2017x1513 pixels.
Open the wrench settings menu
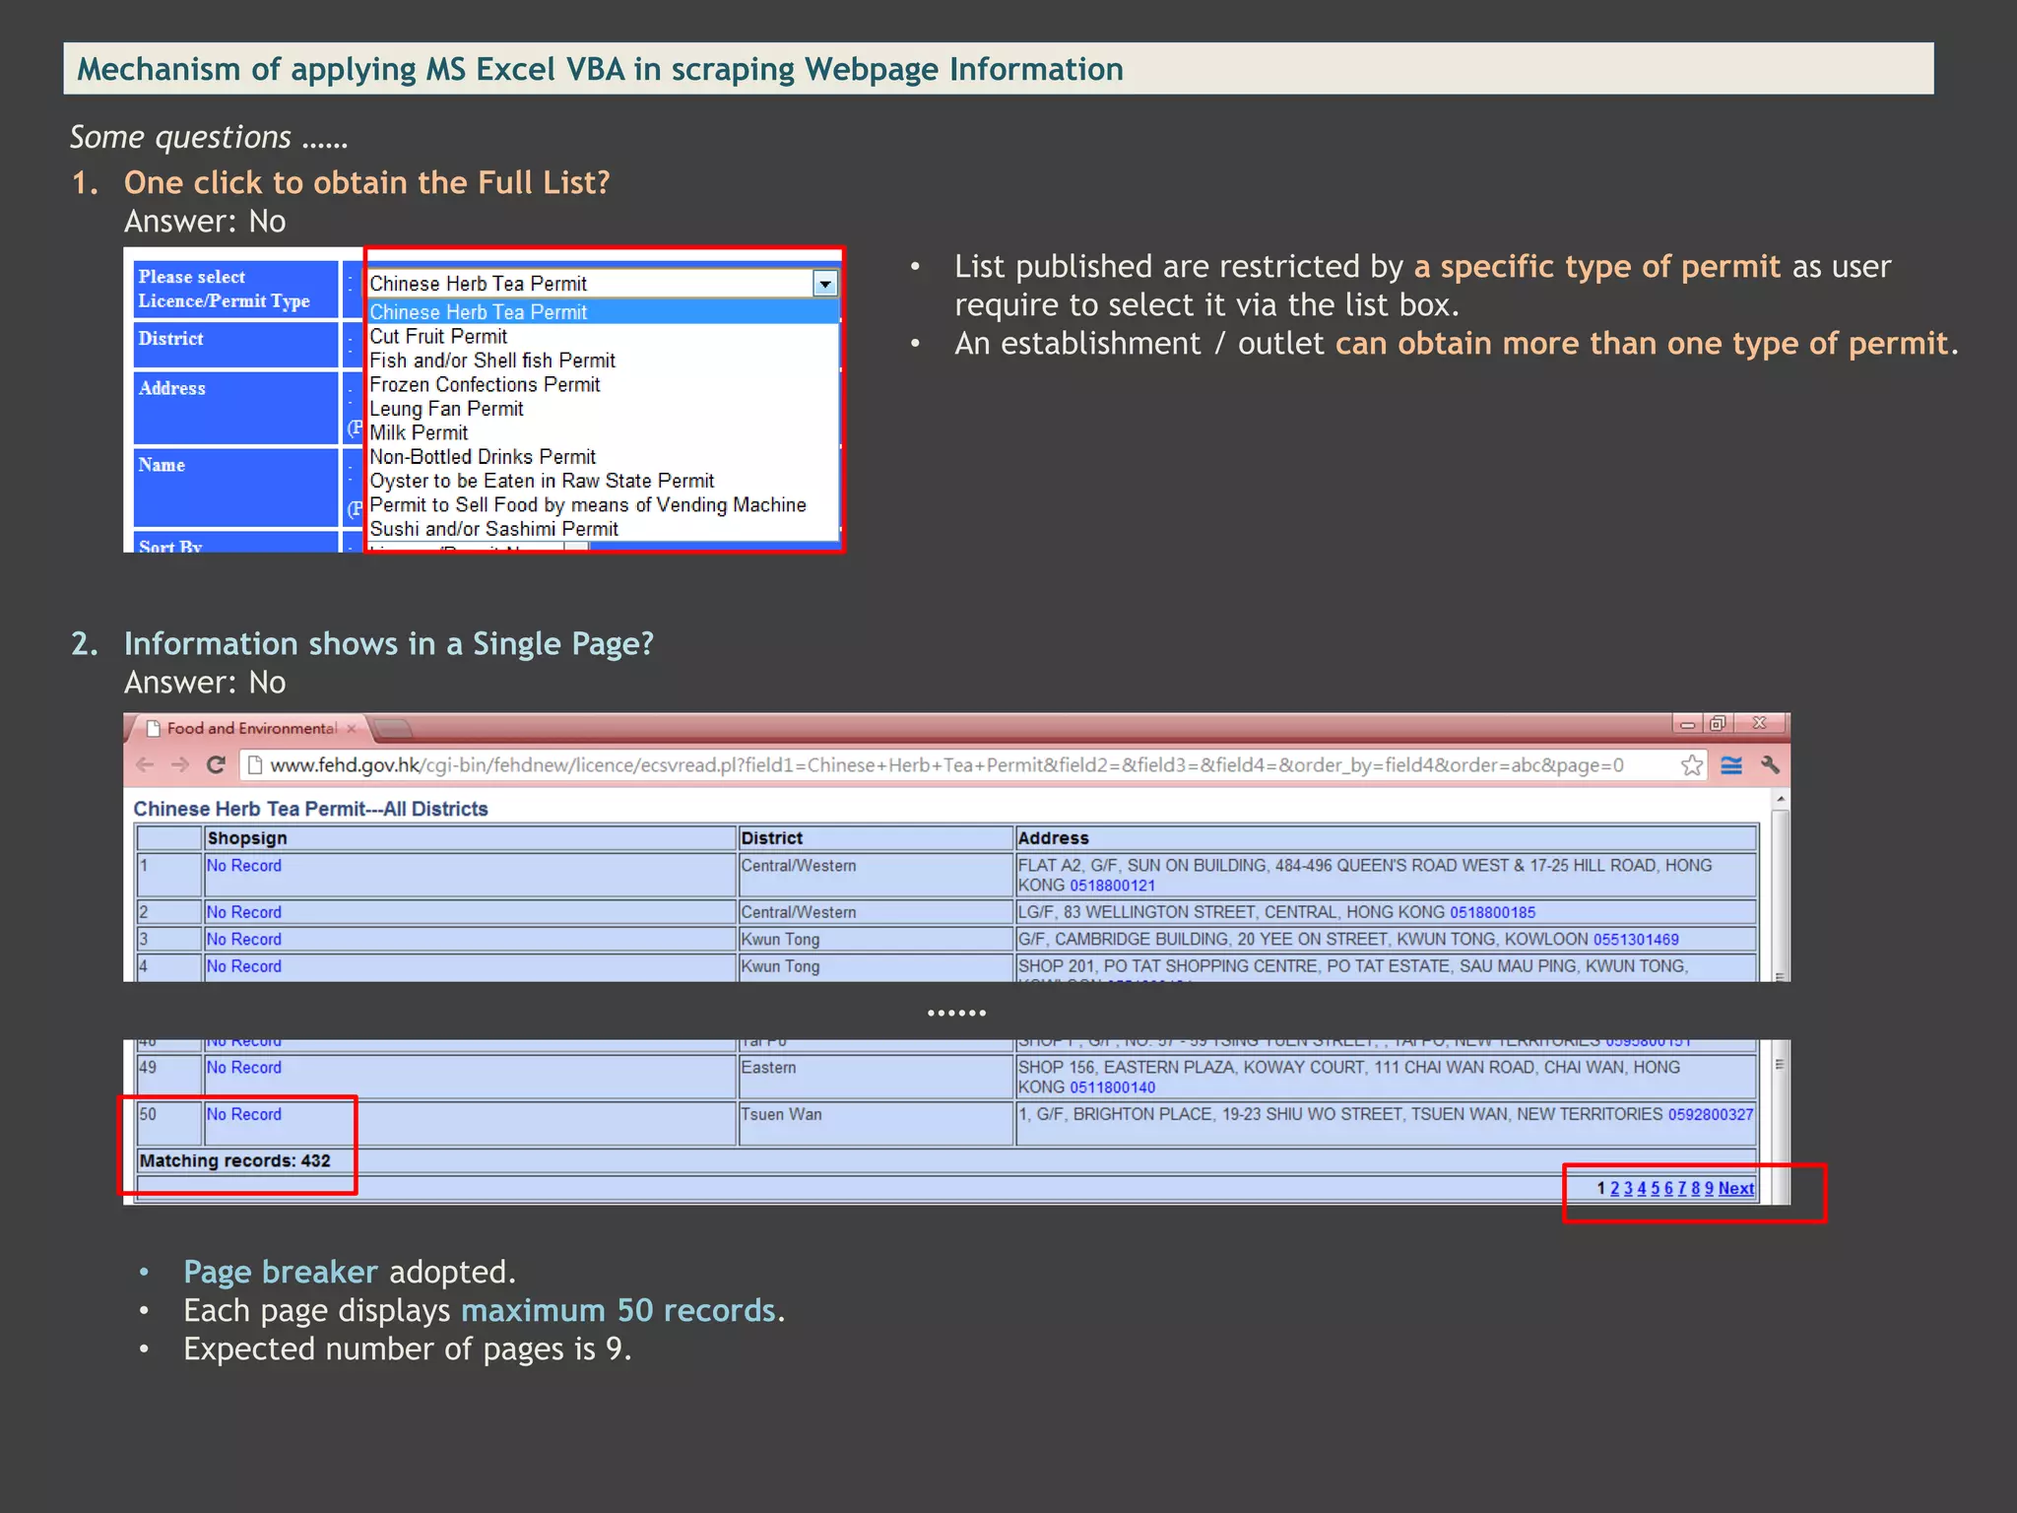pos(1770,764)
